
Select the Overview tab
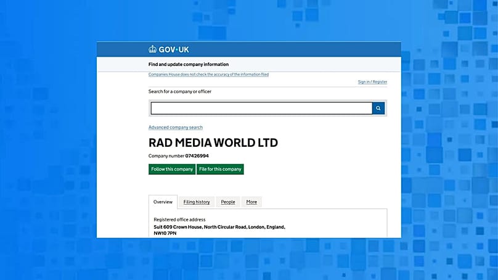[163, 202]
